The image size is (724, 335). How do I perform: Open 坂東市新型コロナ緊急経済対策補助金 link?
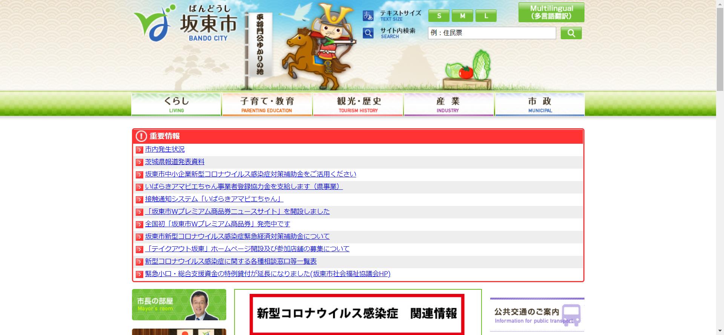[237, 237]
